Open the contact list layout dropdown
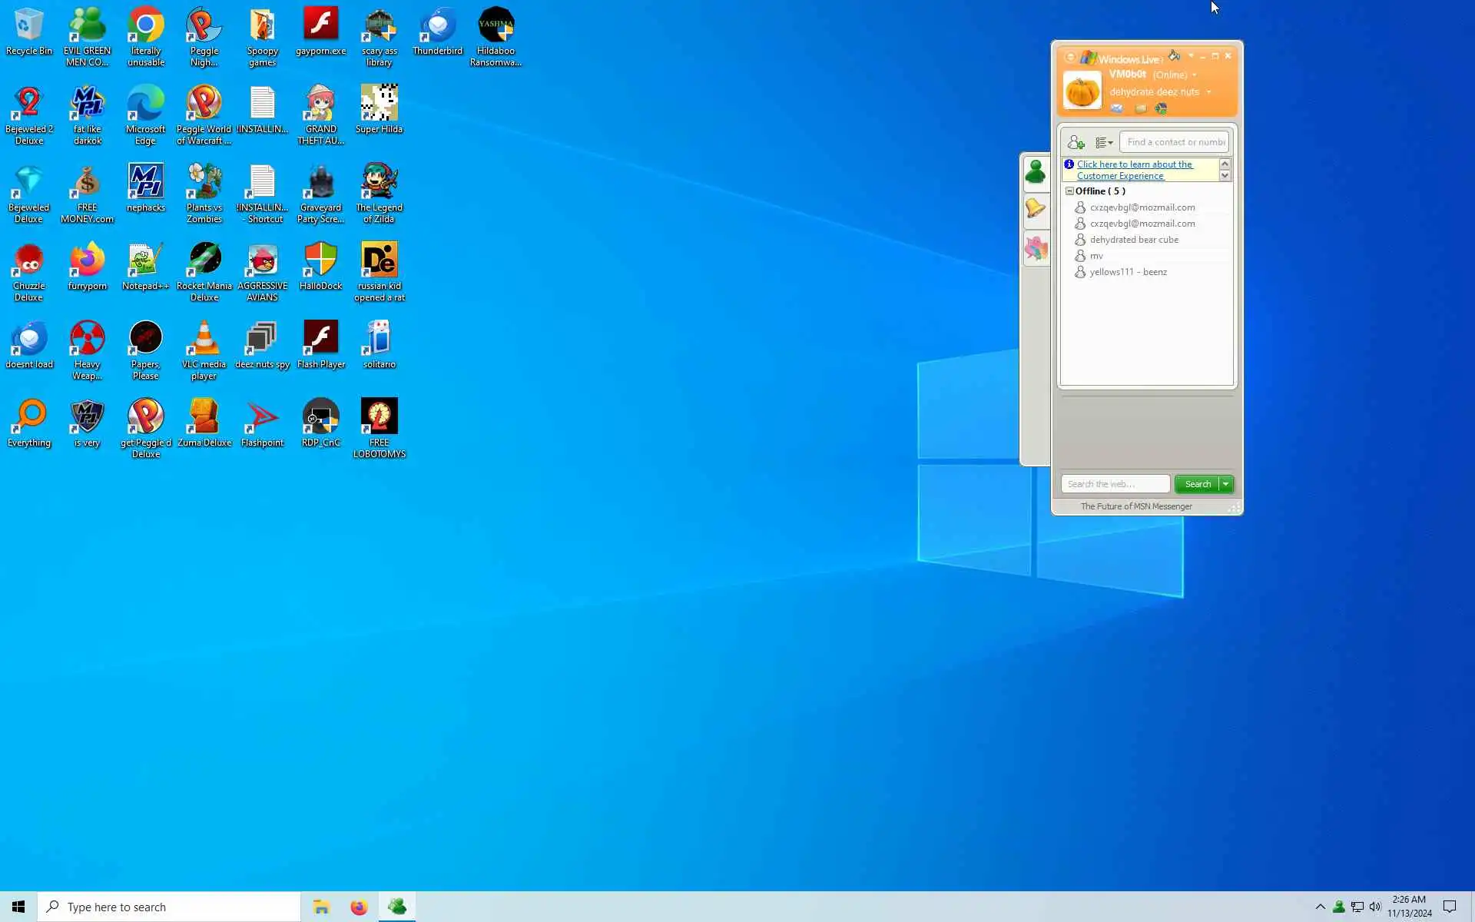Screen dimensions: 1475x922 click(x=1104, y=142)
